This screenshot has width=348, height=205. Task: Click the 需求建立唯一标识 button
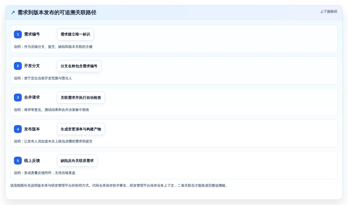point(75,34)
